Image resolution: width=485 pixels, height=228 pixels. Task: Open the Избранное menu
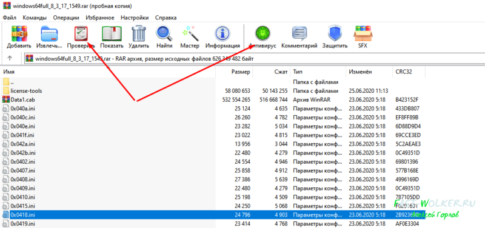pyautogui.click(x=100, y=18)
